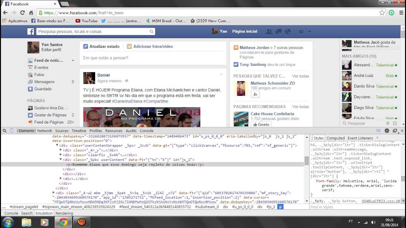Open the YouTube bookmark
The width and height of the screenshot is (406, 228).
(x=87, y=21)
